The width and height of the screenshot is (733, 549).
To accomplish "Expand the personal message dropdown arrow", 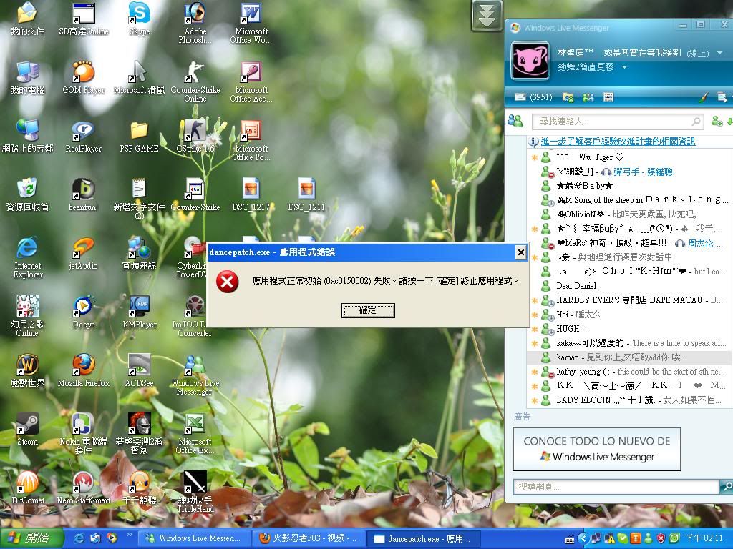I will coord(624,67).
